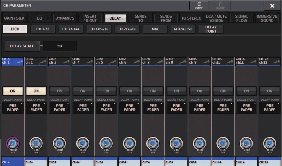The height and width of the screenshot is (166, 282).
Task: Open CH5A PRE FADER delay point dropdown
Action: tap(106, 108)
